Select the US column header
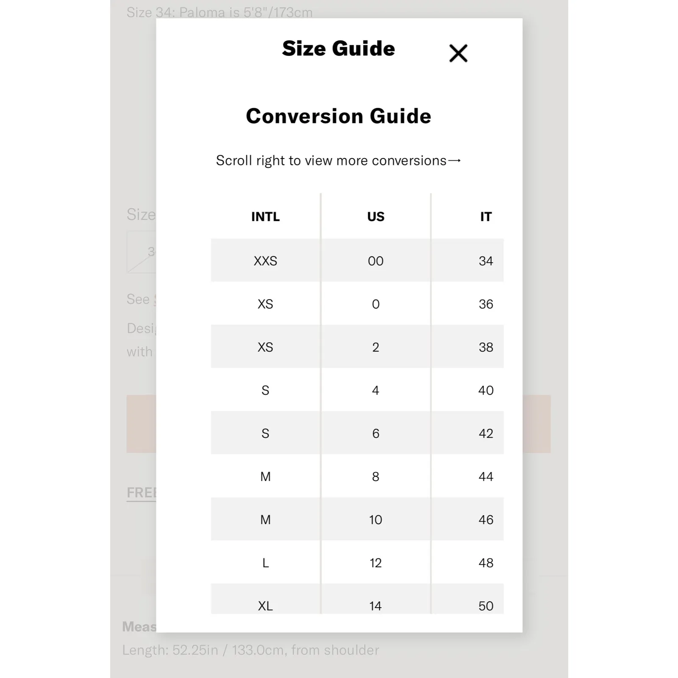 375,217
